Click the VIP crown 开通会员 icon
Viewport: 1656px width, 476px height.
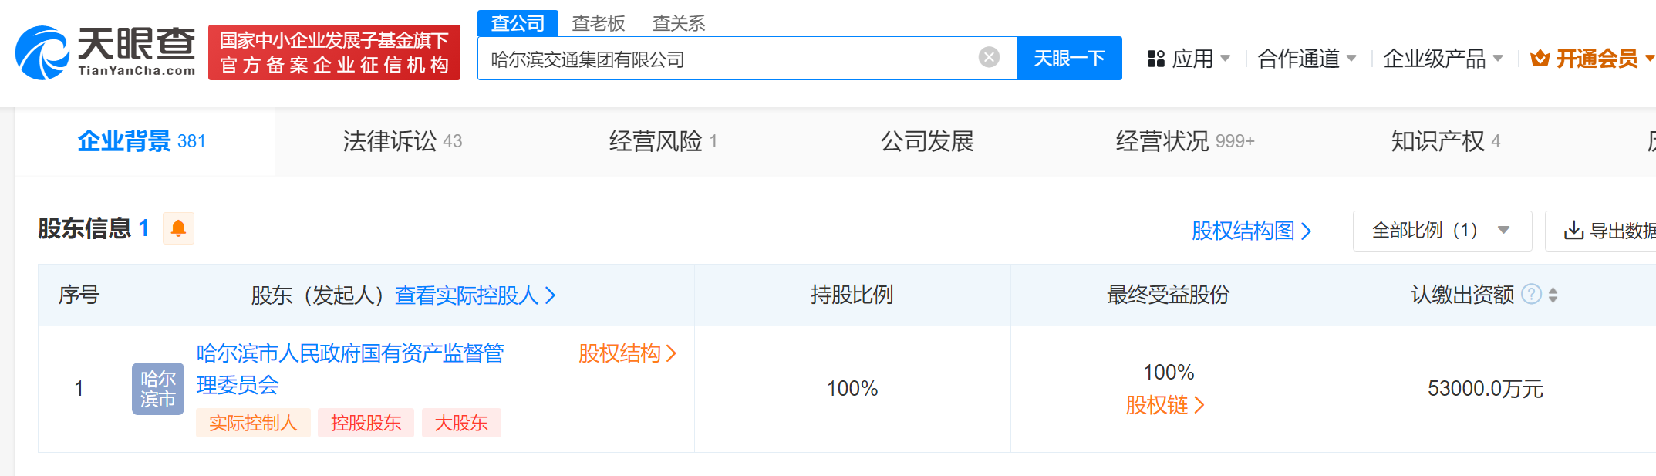[x=1540, y=59]
